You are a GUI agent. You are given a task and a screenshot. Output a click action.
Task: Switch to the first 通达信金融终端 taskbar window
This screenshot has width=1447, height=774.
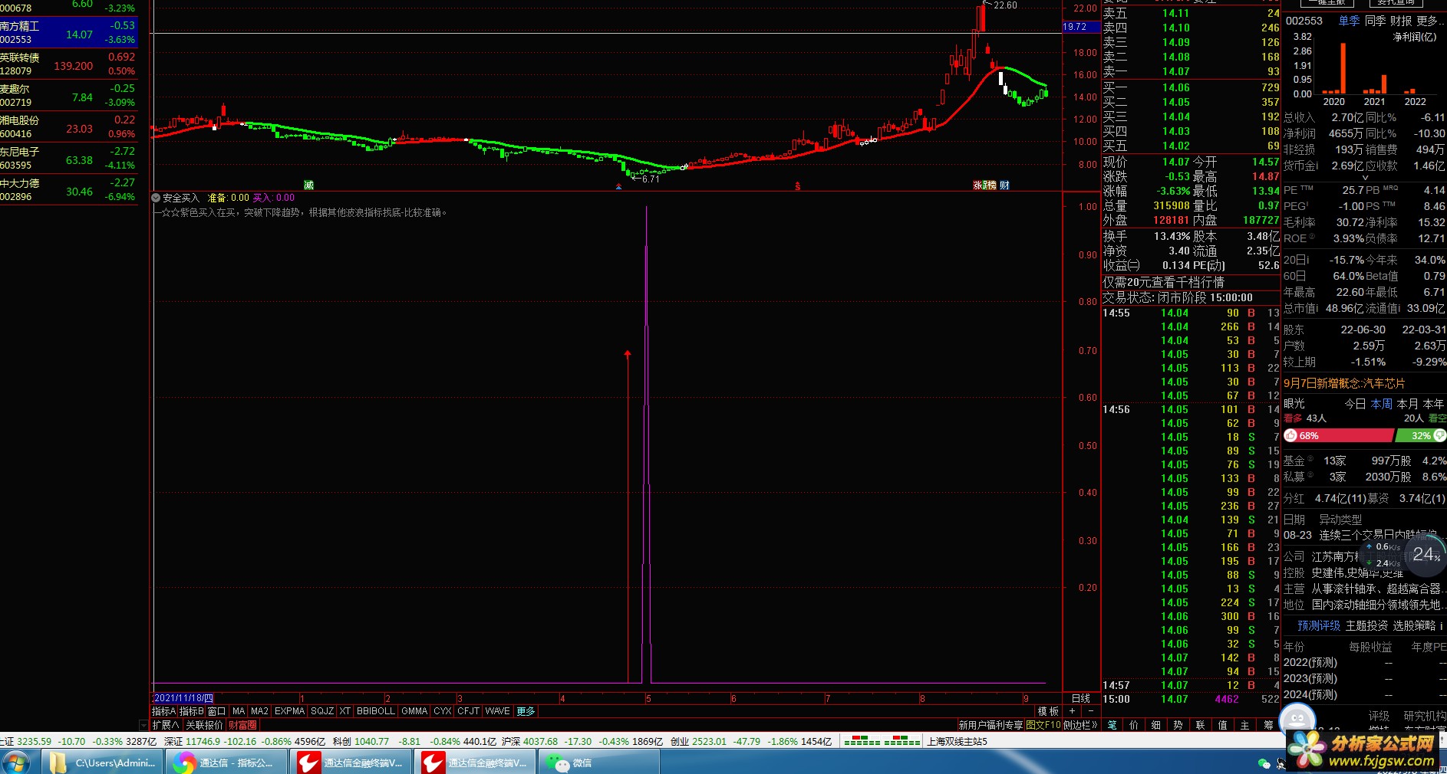click(x=351, y=763)
